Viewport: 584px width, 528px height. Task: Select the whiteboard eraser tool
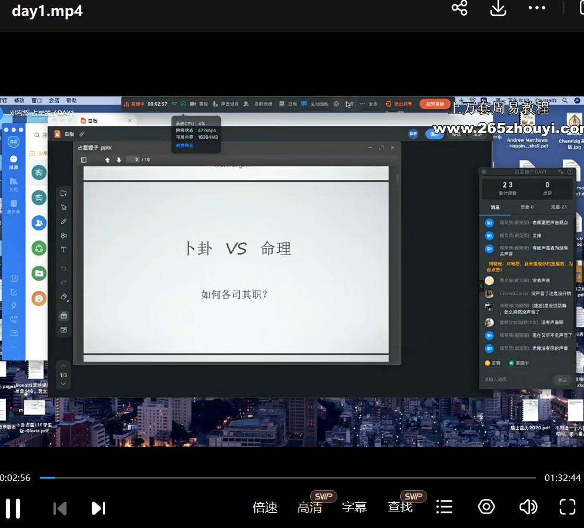pyautogui.click(x=63, y=297)
